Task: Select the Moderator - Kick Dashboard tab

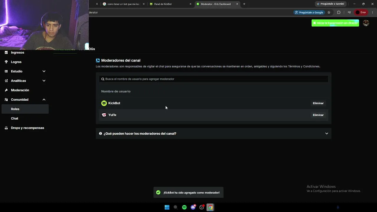Action: coord(217,4)
